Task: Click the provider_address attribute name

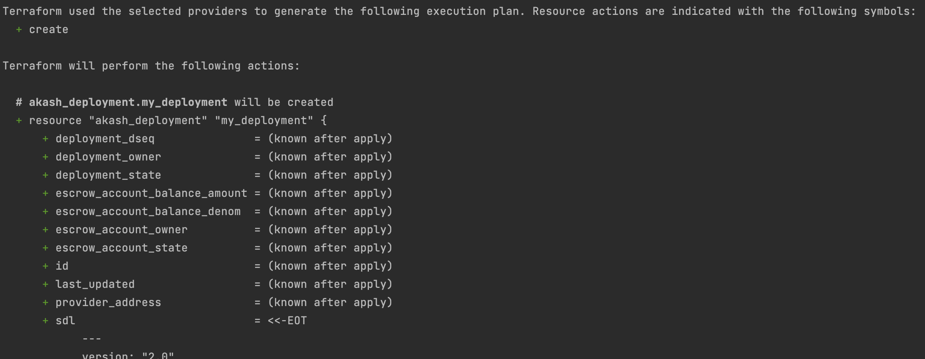Action: tap(108, 303)
